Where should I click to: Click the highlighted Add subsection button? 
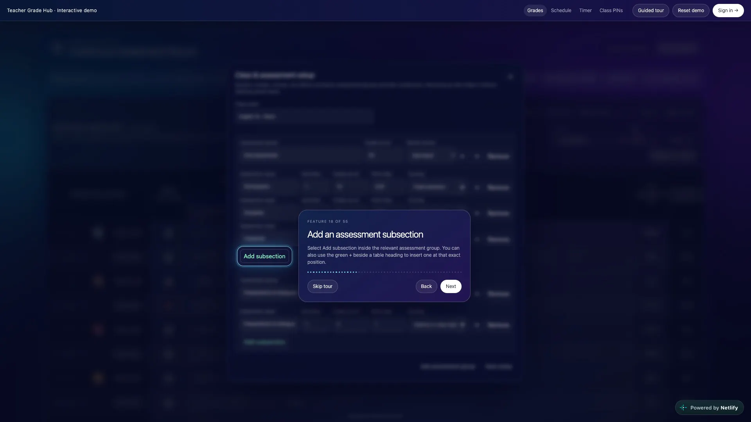pos(264,256)
